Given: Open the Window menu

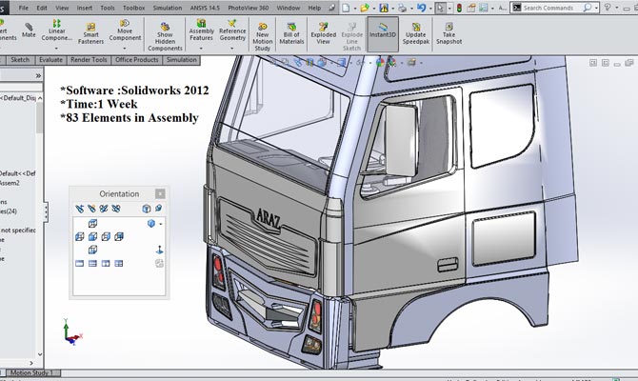Looking at the screenshot, I should (x=287, y=8).
